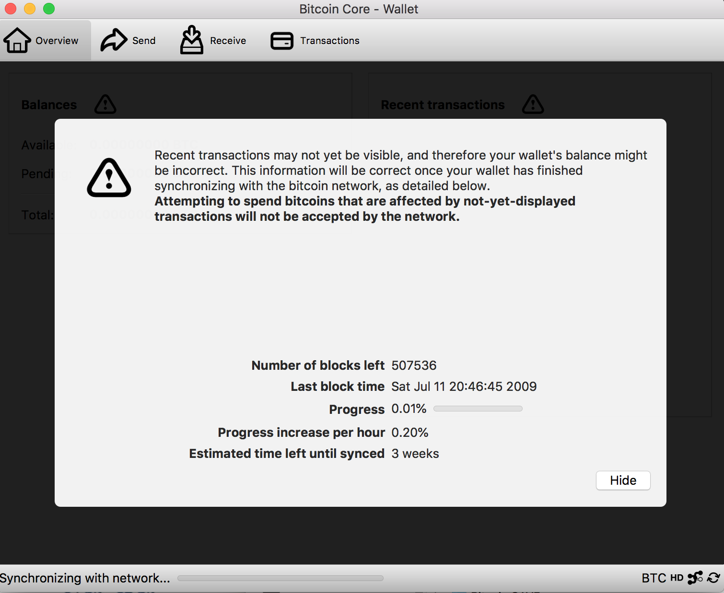This screenshot has height=593, width=724.
Task: Open the Receive tab label
Action: (228, 41)
